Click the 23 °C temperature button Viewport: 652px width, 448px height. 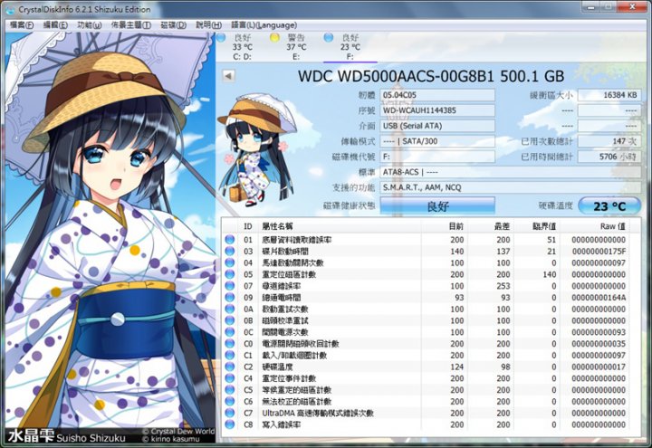[609, 206]
